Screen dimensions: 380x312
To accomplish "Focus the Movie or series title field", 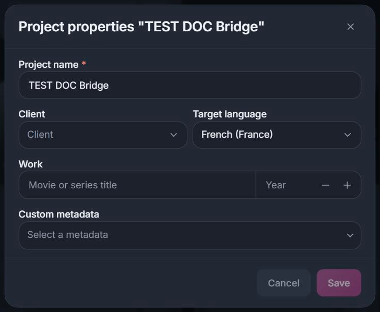I will point(137,185).
